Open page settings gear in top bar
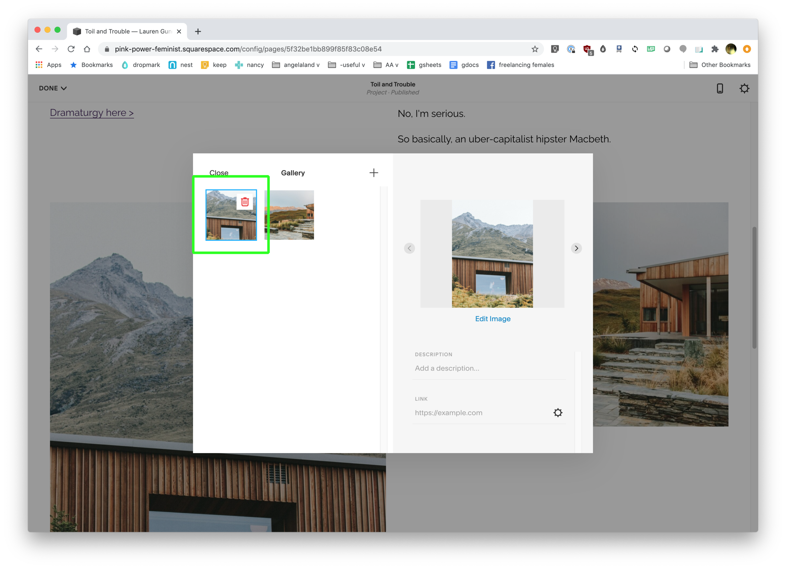 [744, 89]
